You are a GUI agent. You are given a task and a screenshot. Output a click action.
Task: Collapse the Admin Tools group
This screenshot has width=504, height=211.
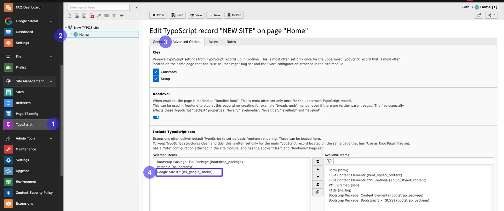click(51, 138)
